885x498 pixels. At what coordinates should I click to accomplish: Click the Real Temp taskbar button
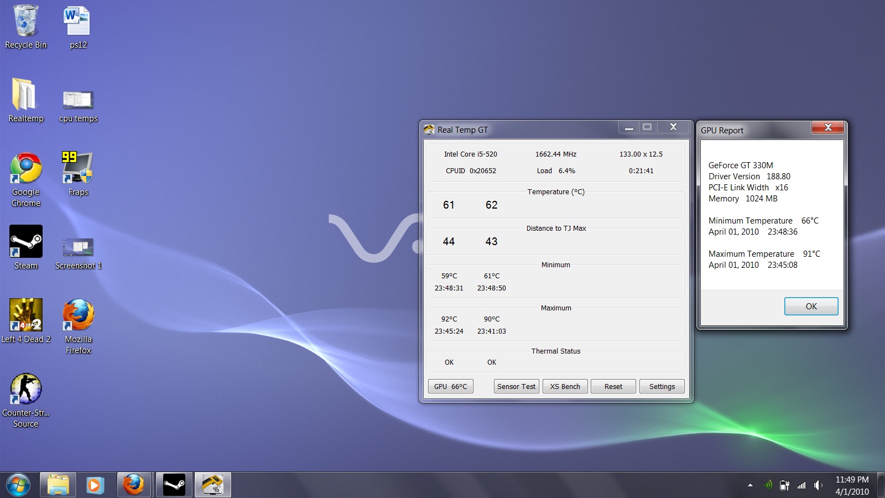[212, 485]
